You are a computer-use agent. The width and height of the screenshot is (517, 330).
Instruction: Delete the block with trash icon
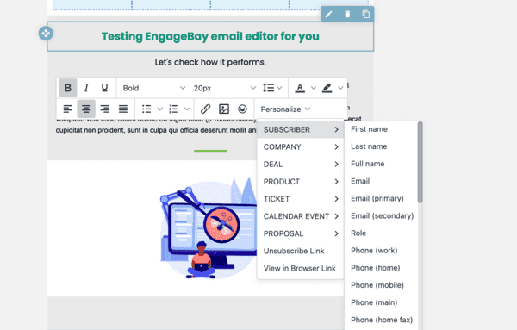point(347,15)
